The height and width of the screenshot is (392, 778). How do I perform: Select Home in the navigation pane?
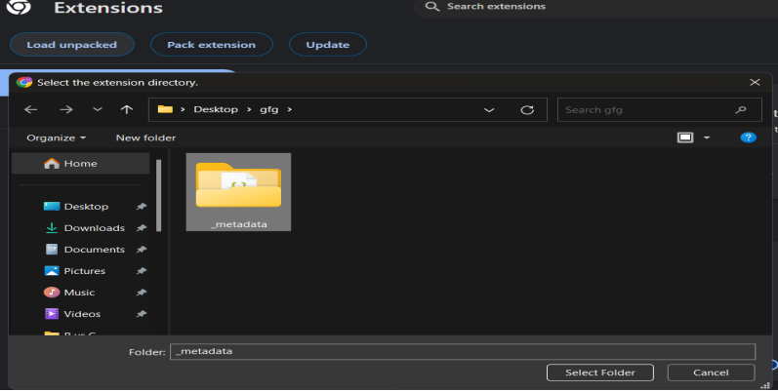[x=80, y=164]
